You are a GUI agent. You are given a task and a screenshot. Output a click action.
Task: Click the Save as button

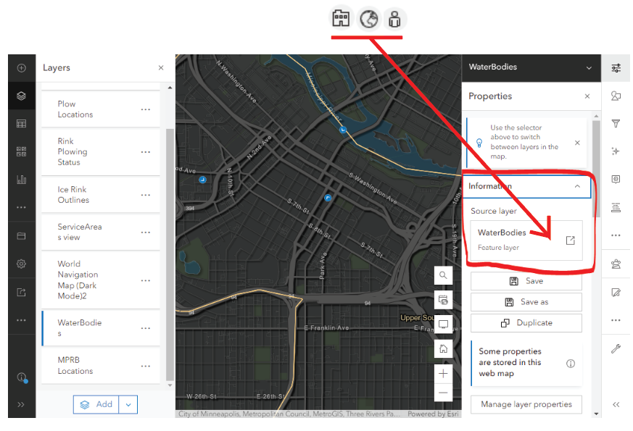[x=526, y=302]
